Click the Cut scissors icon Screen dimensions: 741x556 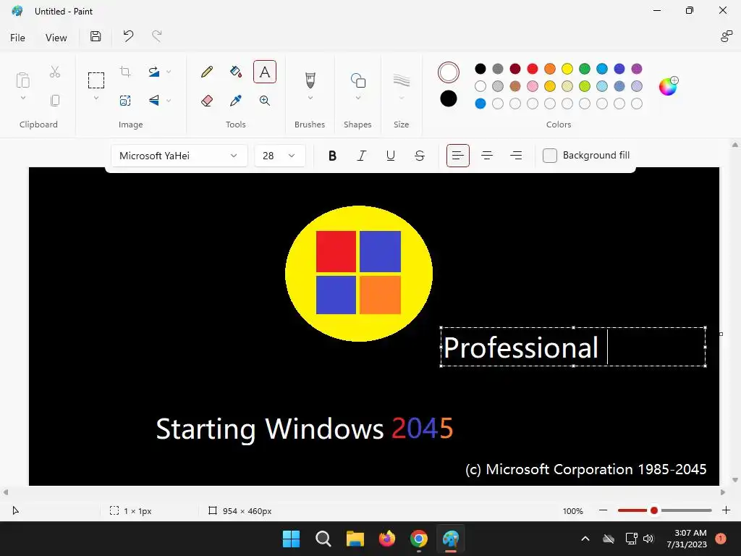pos(55,72)
